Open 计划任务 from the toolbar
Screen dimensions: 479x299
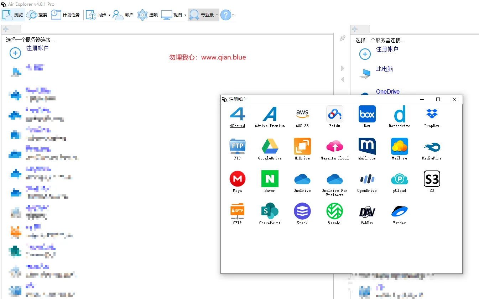66,15
